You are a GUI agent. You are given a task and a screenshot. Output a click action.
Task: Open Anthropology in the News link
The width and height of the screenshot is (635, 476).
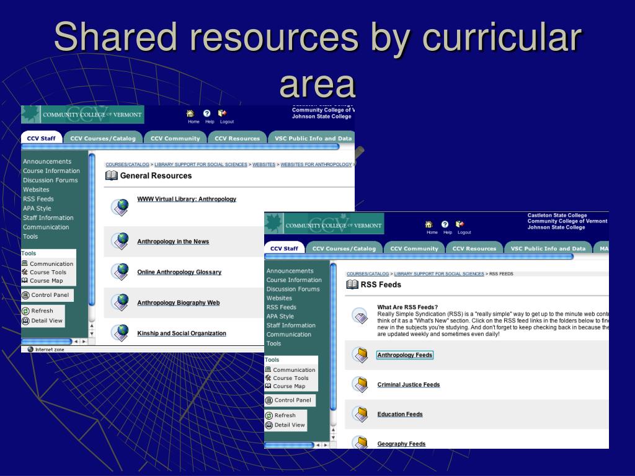point(173,242)
